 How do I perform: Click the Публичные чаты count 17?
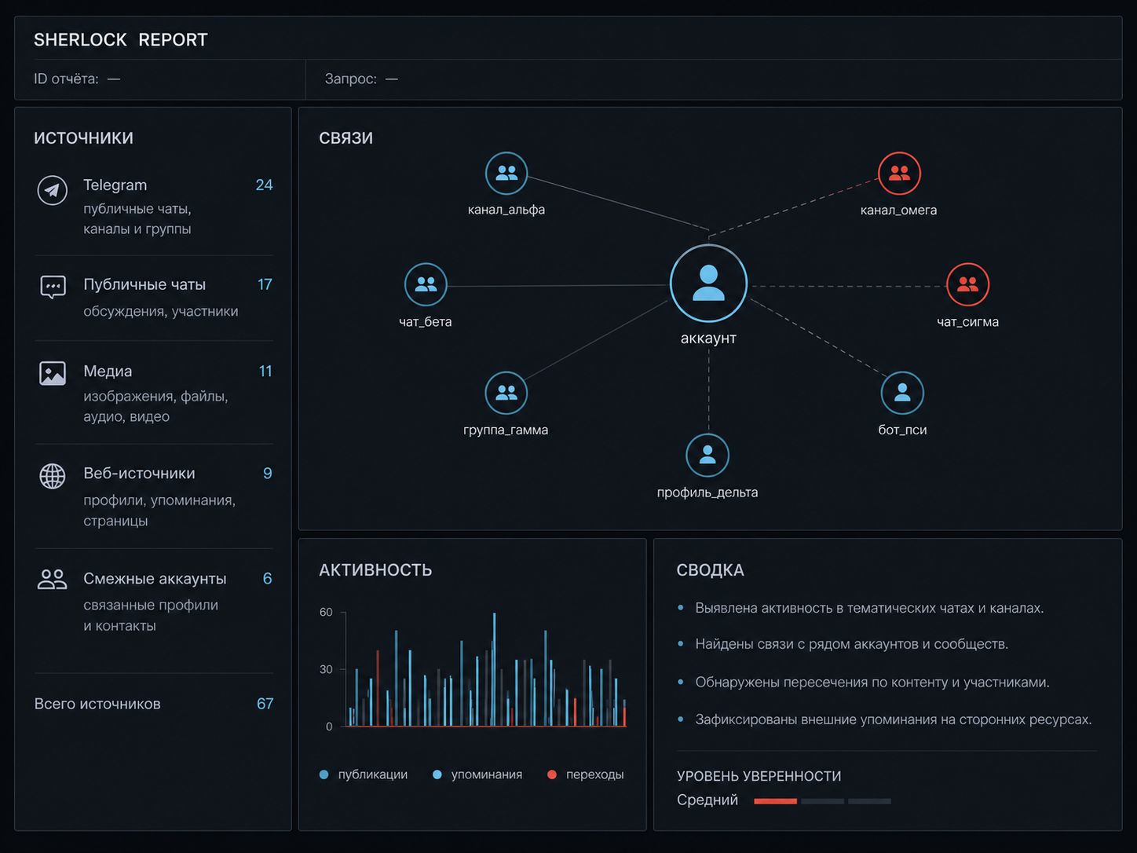point(265,284)
